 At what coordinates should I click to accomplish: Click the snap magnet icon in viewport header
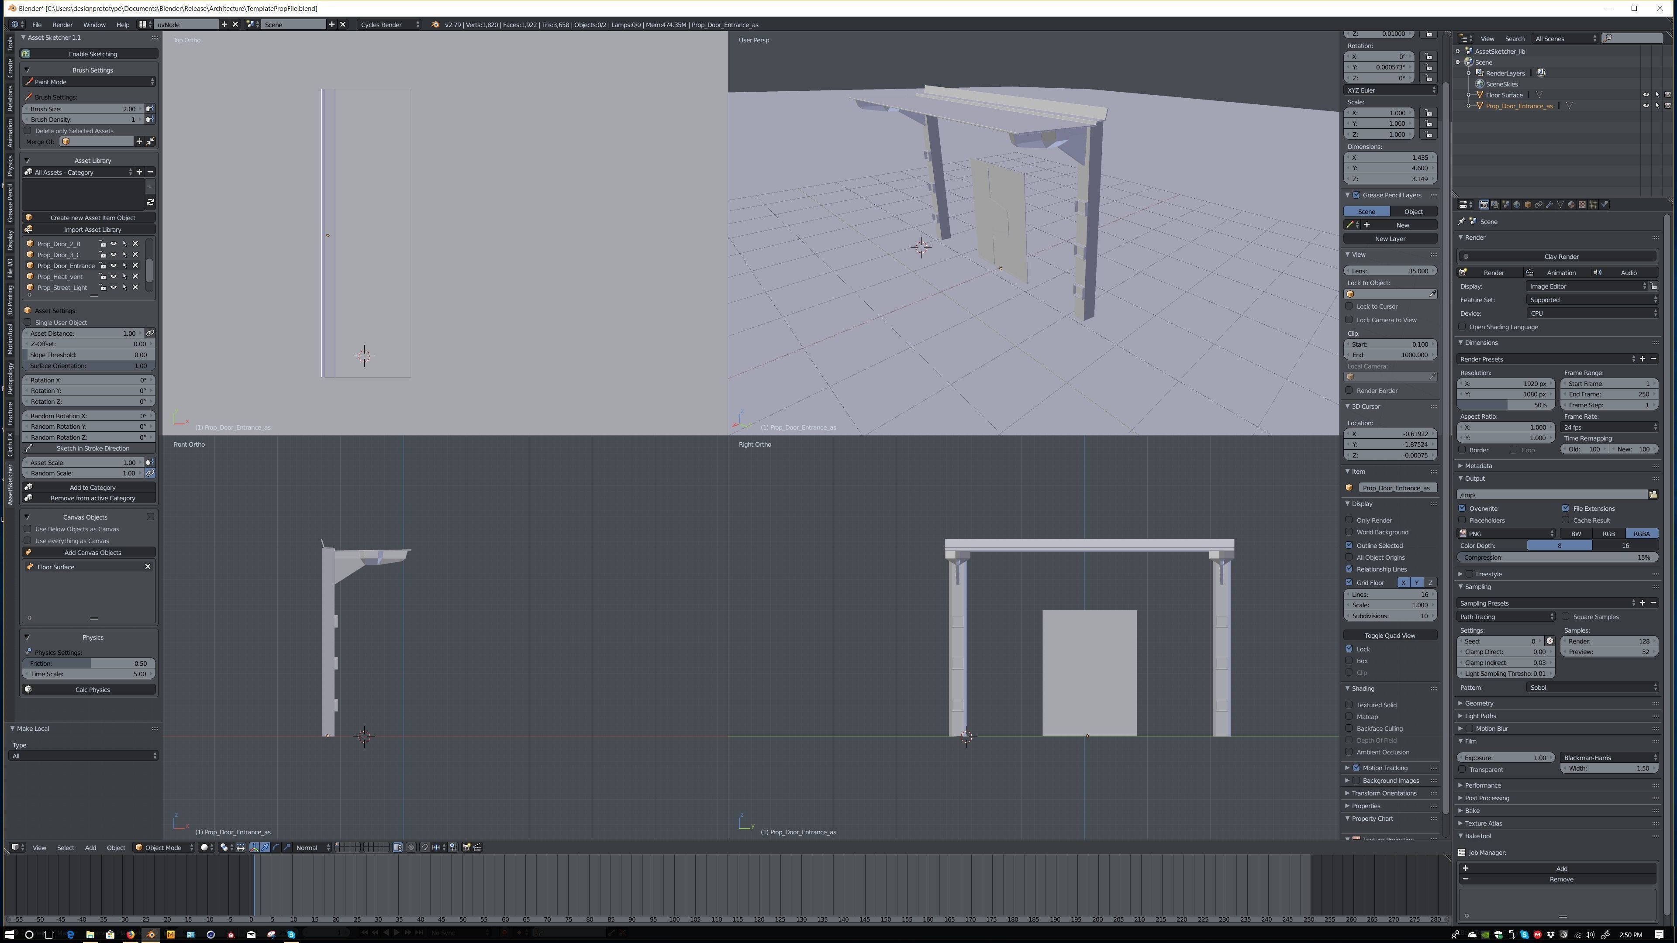point(424,847)
